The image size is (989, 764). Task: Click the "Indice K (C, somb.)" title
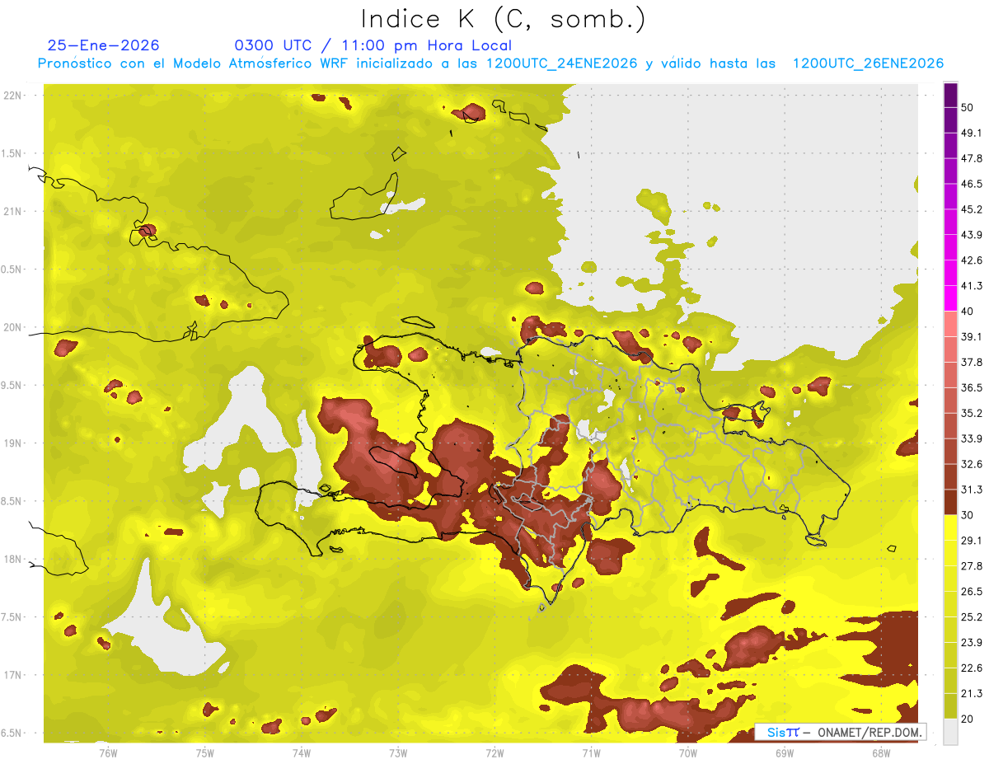pyautogui.click(x=504, y=19)
